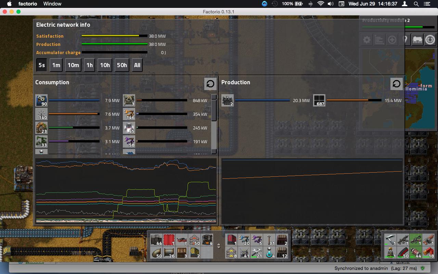Select red underground belt slot with 1

coord(231,240)
